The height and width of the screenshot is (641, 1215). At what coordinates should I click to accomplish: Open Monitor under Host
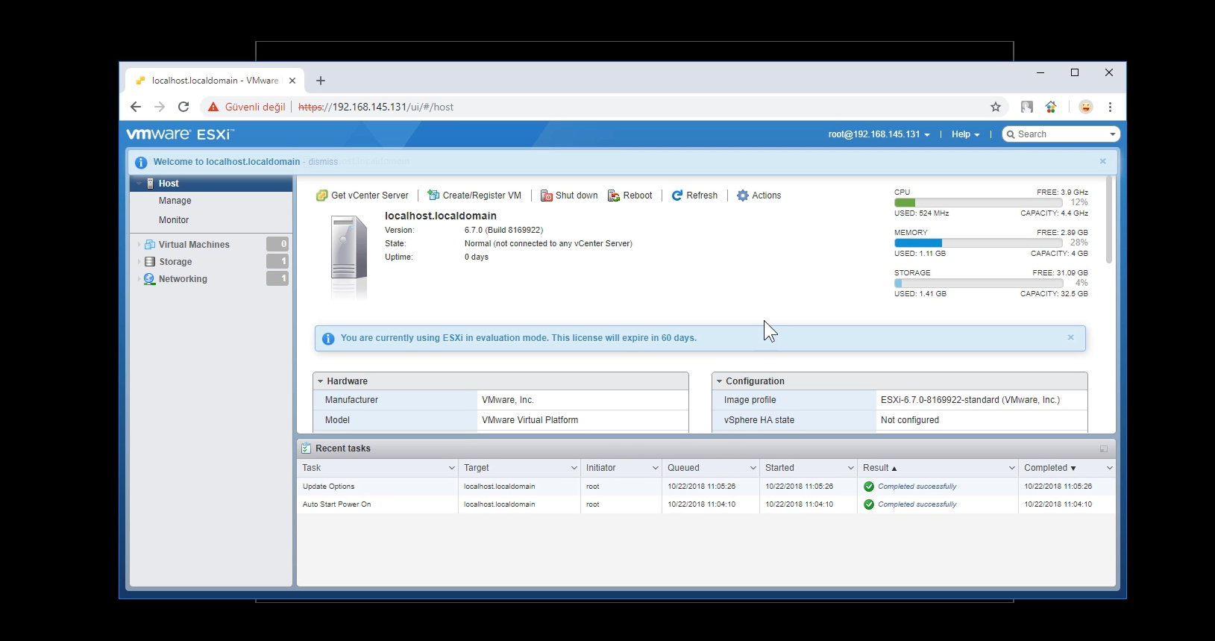point(174,220)
